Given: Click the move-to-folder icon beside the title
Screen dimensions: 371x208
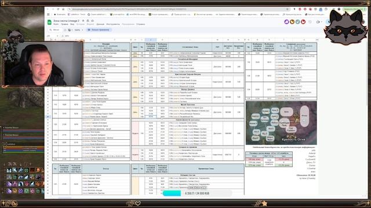Looking at the screenshot, I should (88, 21).
